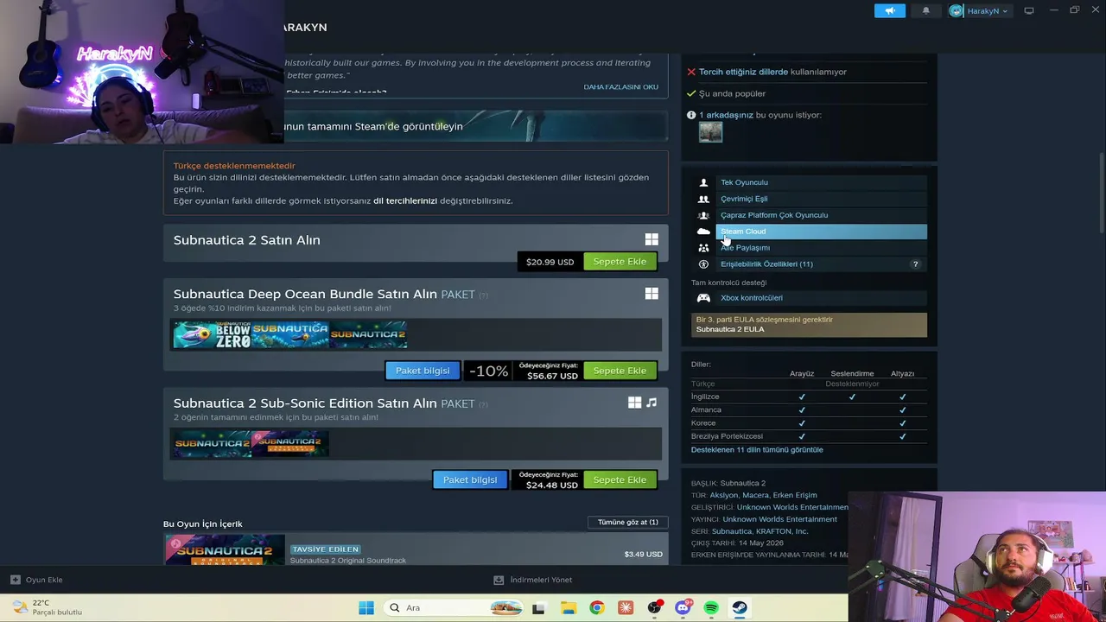Image resolution: width=1106 pixels, height=622 pixels.
Task: Click the Windows icon on Sub-Sonic Edition
Action: click(x=634, y=403)
